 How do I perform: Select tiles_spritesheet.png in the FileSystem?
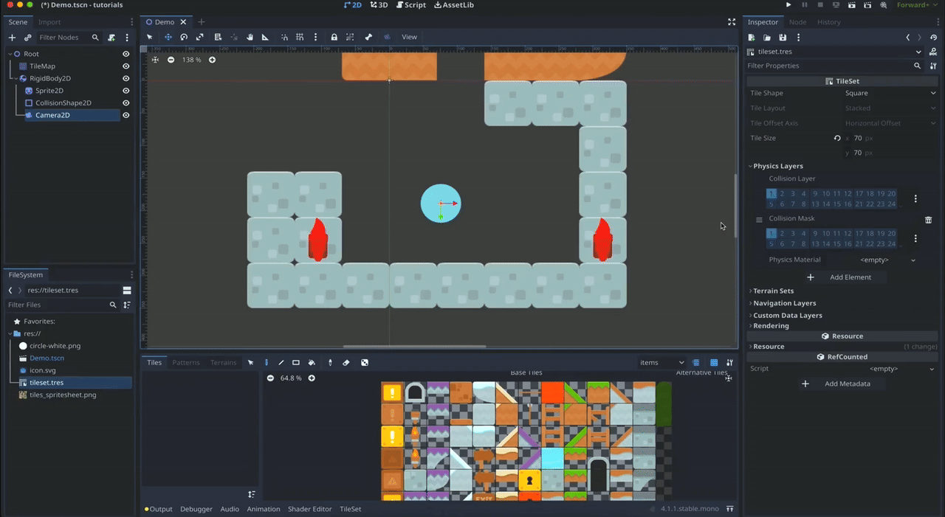coord(63,395)
